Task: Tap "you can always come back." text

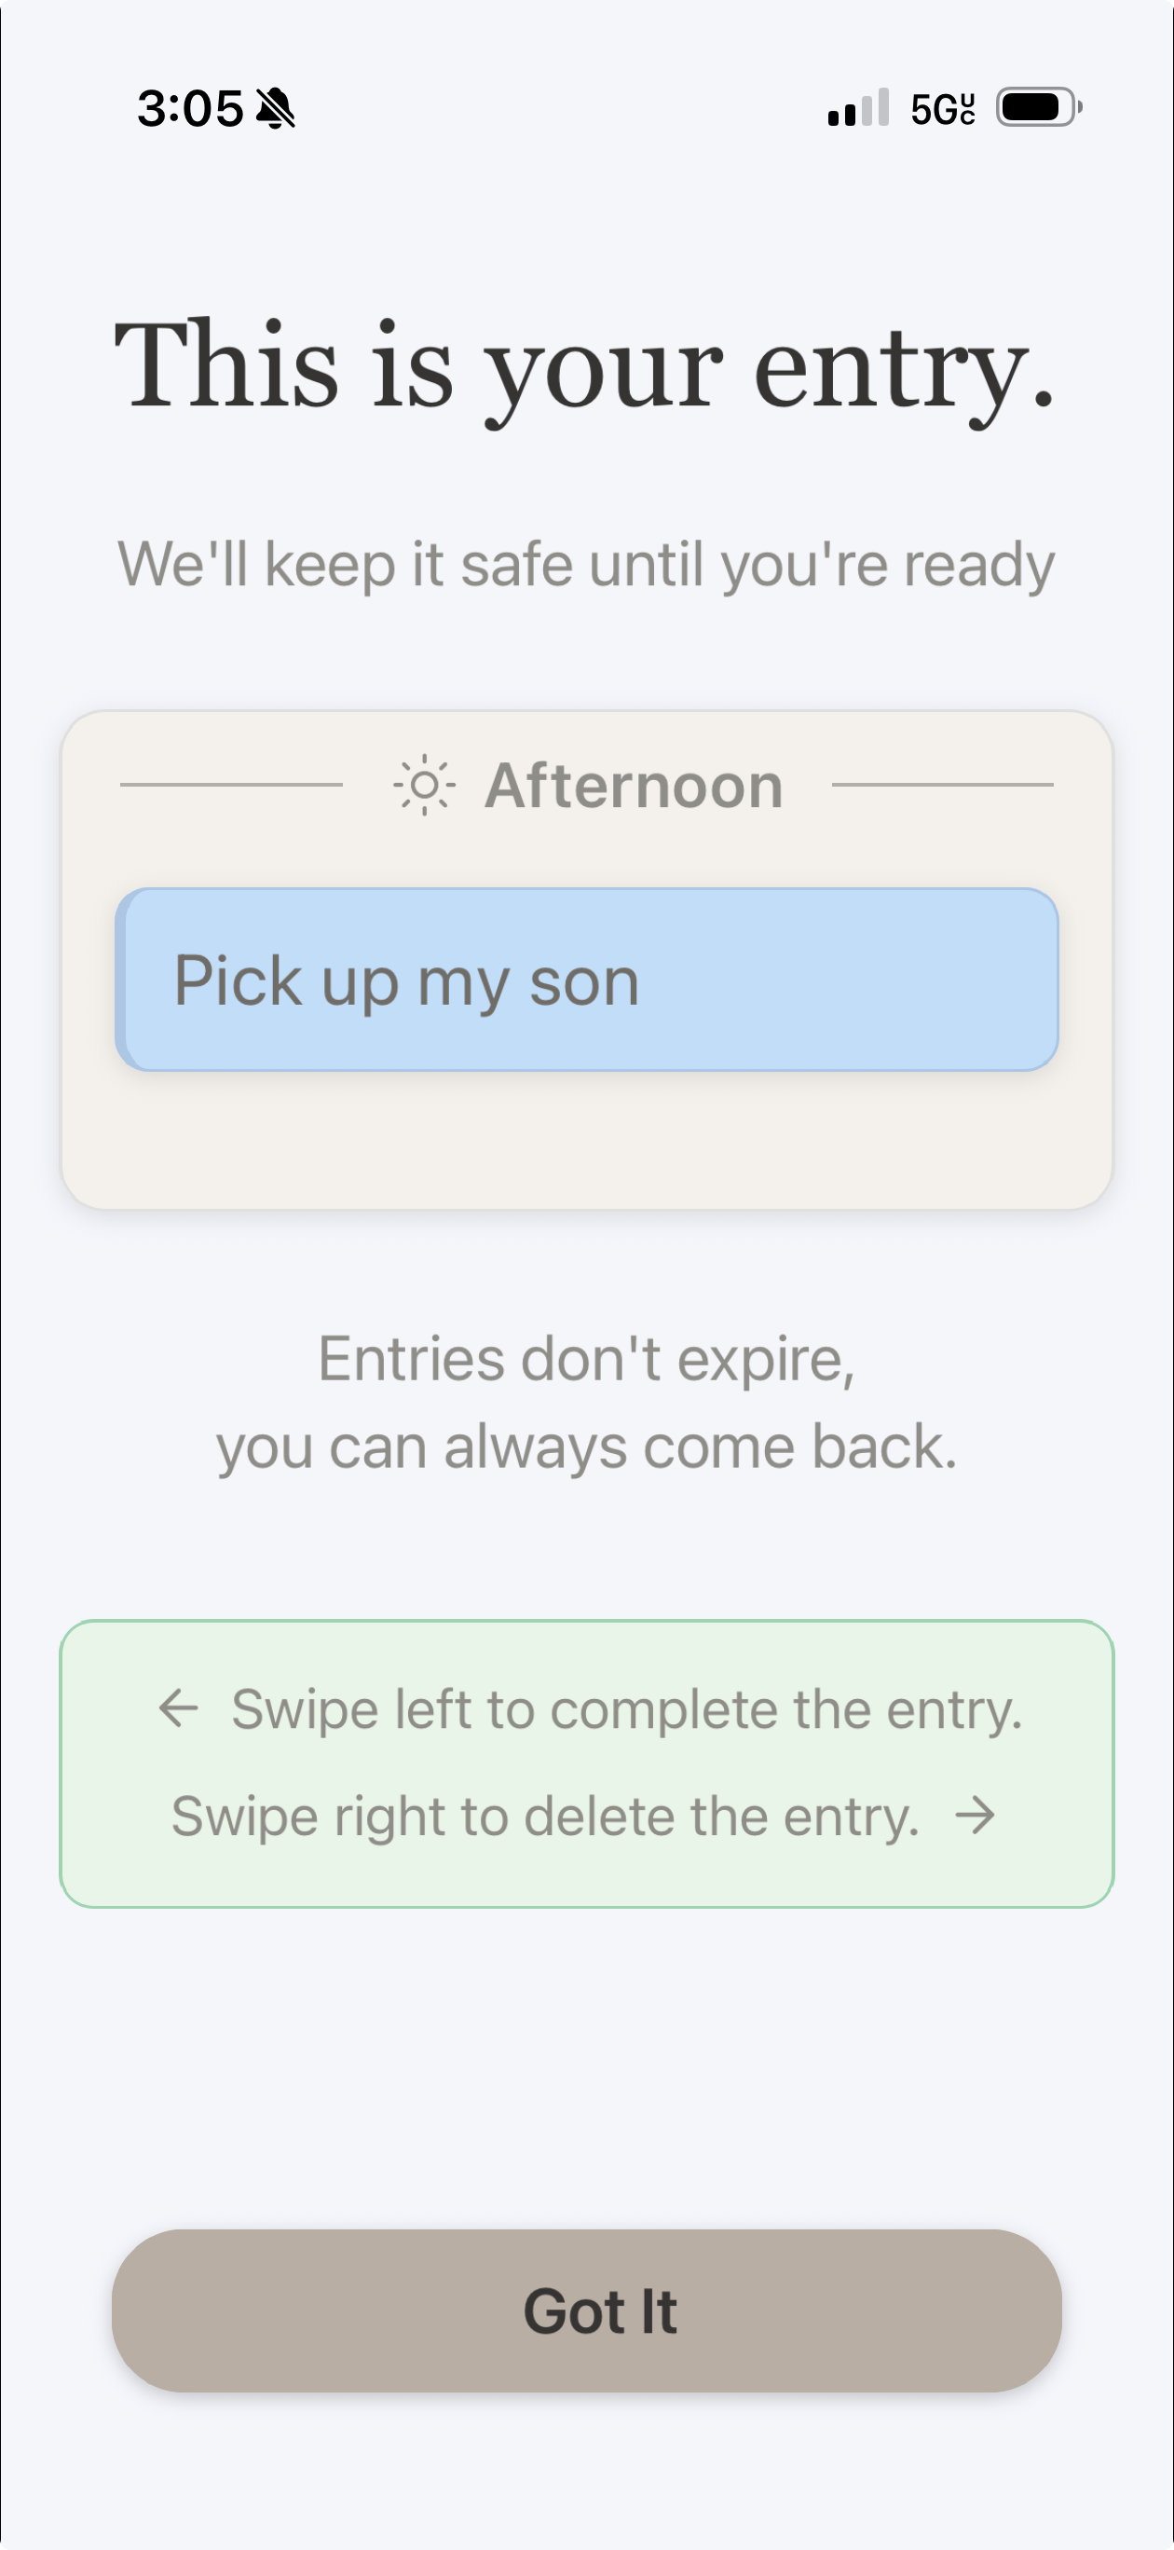Action: tap(587, 1447)
